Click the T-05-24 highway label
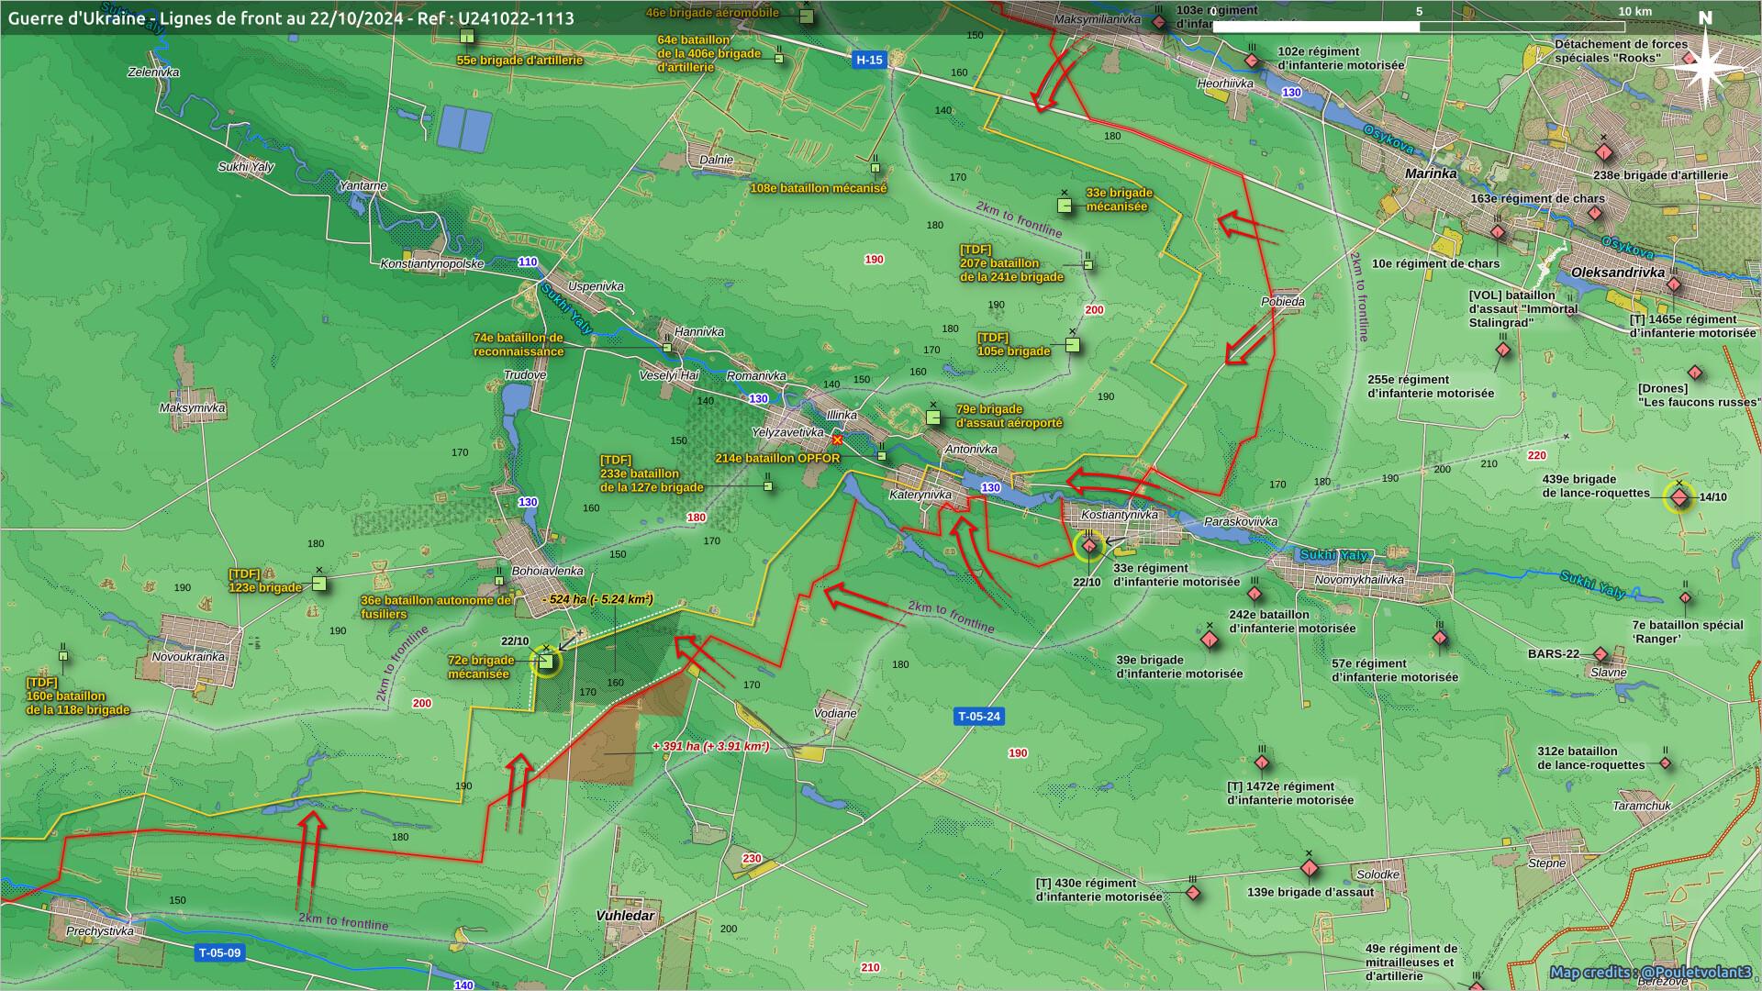This screenshot has height=991, width=1762. click(978, 717)
